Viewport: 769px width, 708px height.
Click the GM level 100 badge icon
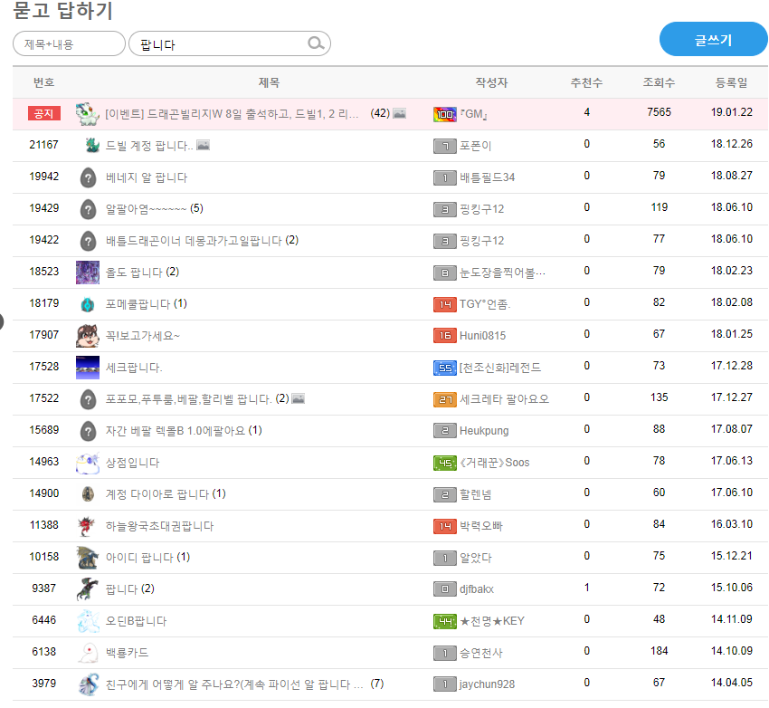coord(444,114)
